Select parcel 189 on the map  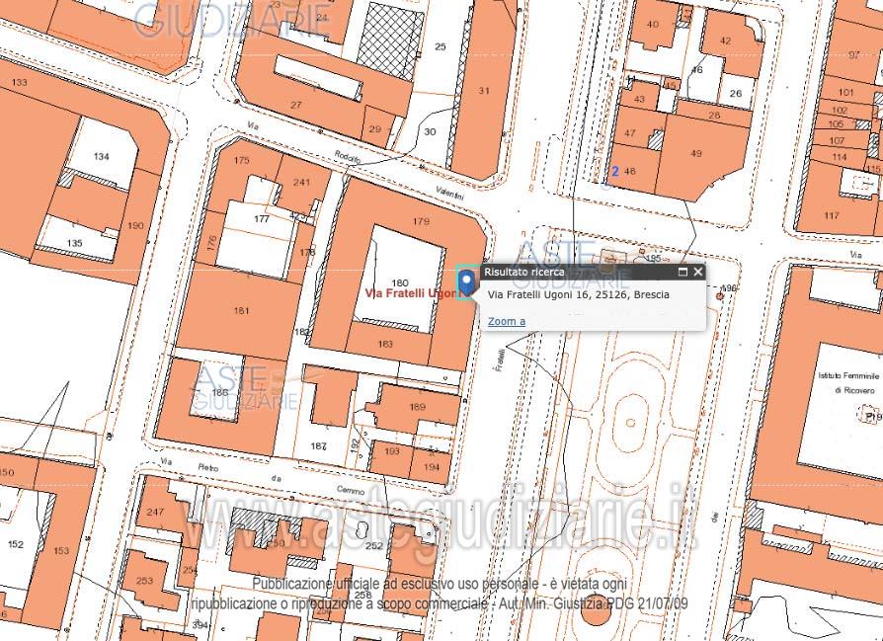[417, 406]
